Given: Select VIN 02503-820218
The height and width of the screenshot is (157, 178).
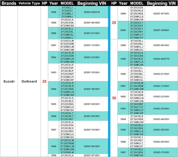Looking at the screenshot, I should (x=92, y=12).
